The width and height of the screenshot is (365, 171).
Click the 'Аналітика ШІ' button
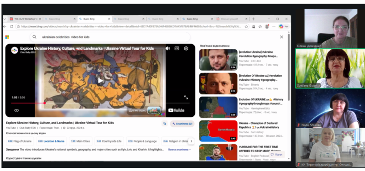(x=182, y=124)
